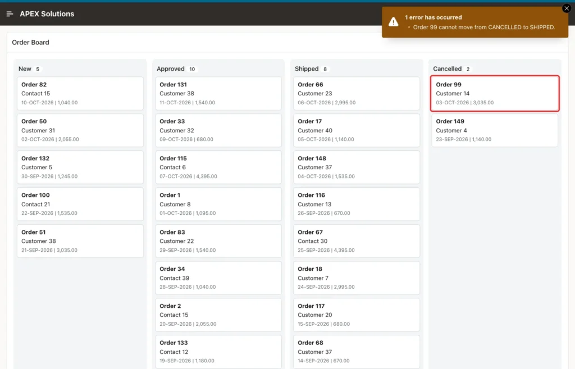Click the Approved column header

171,69
